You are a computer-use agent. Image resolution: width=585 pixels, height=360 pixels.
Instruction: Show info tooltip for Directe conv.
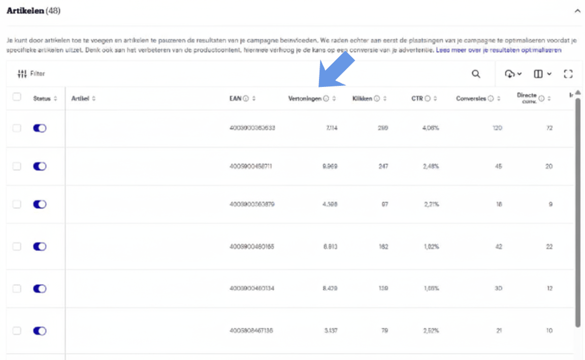[541, 99]
